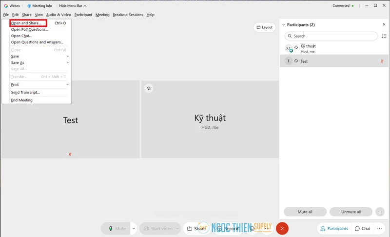Open the Chat panel
The width and height of the screenshot is (390, 237).
click(362, 229)
